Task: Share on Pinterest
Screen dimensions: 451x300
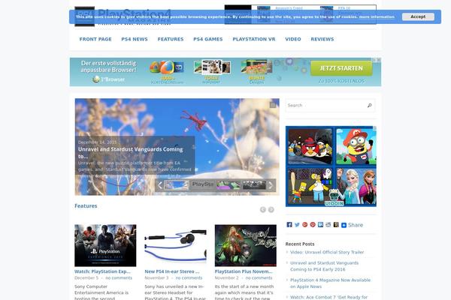Action: (x=313, y=224)
